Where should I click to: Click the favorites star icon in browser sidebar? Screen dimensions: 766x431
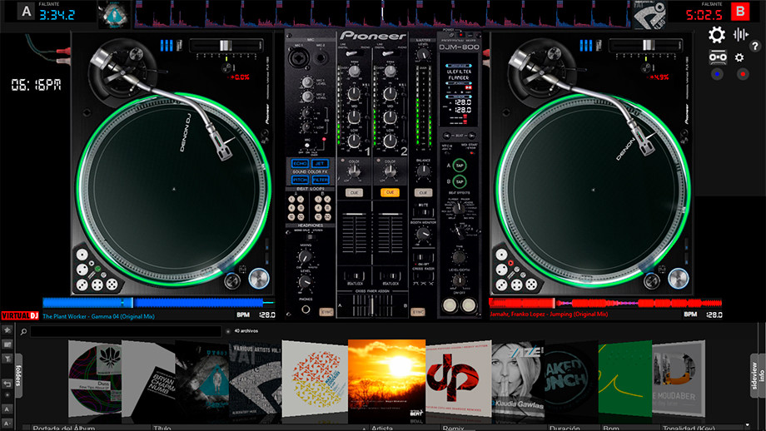7,330
